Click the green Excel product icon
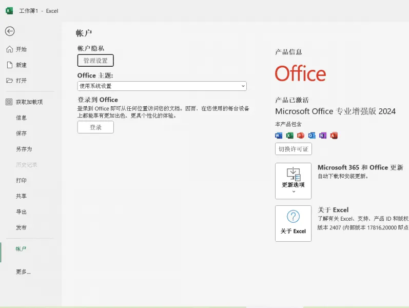This screenshot has height=308, width=409. [x=289, y=136]
